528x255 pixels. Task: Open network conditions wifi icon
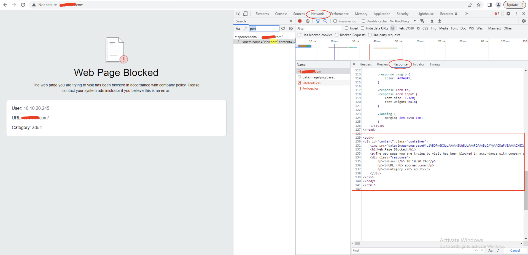tap(422, 21)
